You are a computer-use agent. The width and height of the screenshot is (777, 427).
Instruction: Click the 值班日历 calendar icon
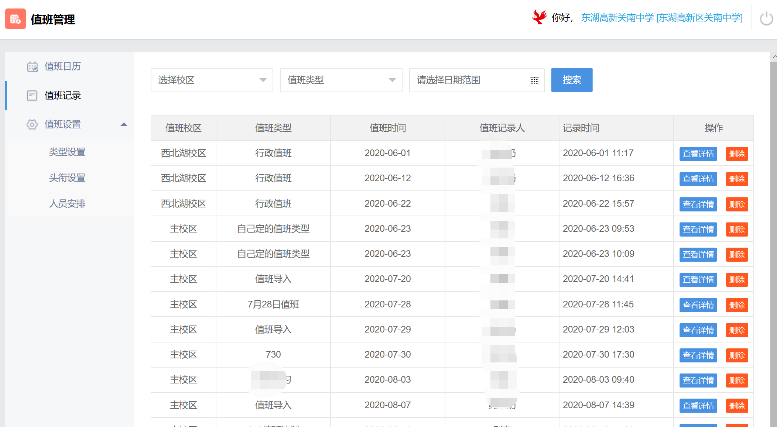point(32,67)
